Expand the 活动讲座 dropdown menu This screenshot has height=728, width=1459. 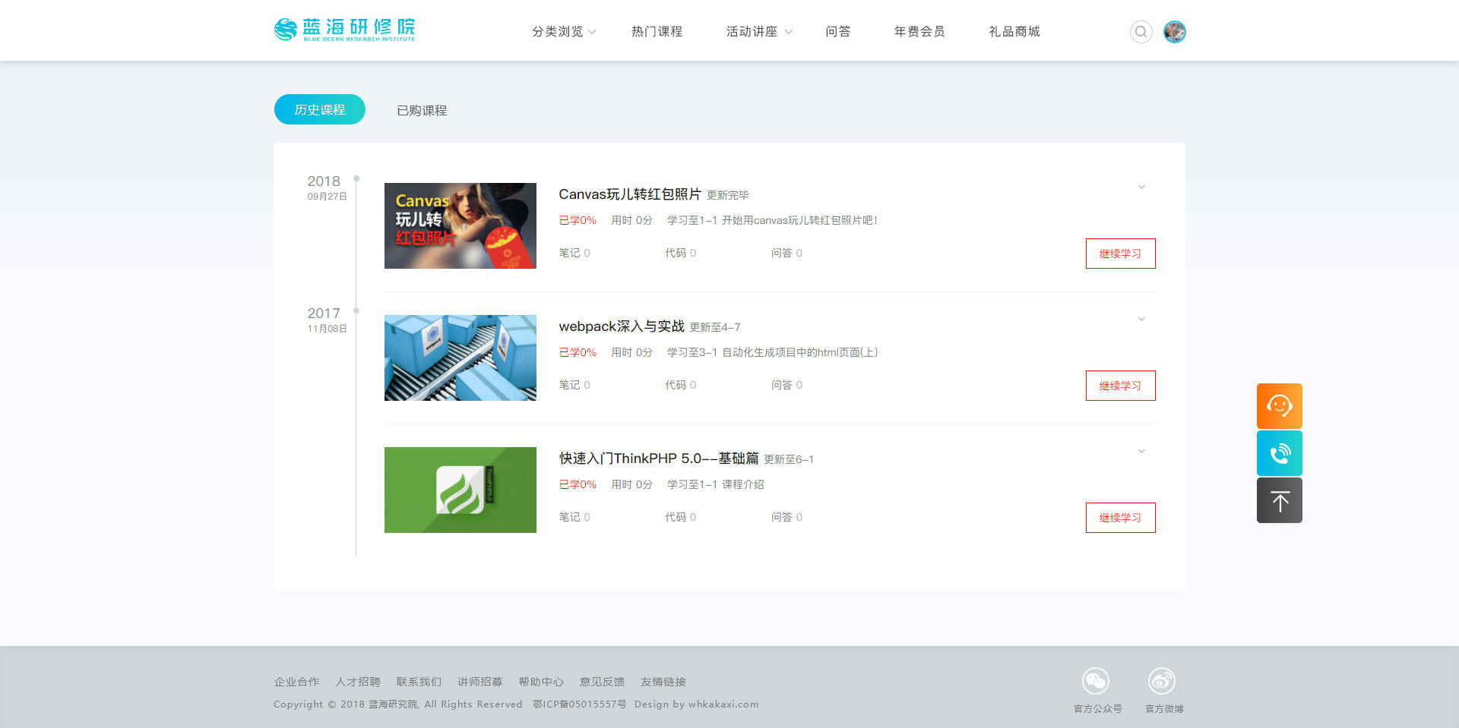coord(758,32)
